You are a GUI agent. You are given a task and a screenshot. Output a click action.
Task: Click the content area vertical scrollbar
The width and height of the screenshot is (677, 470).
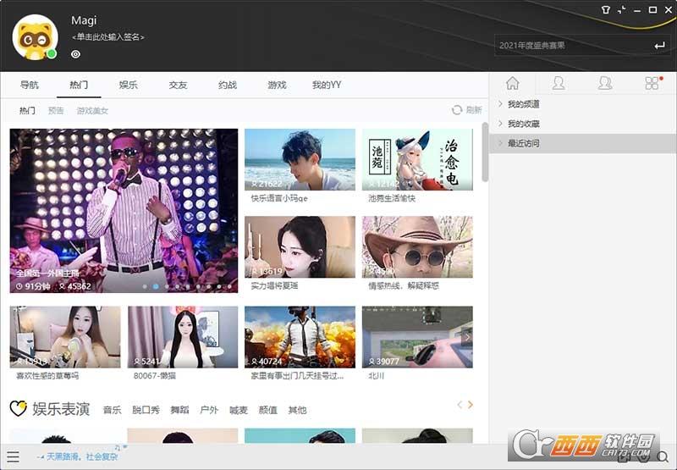click(485, 152)
